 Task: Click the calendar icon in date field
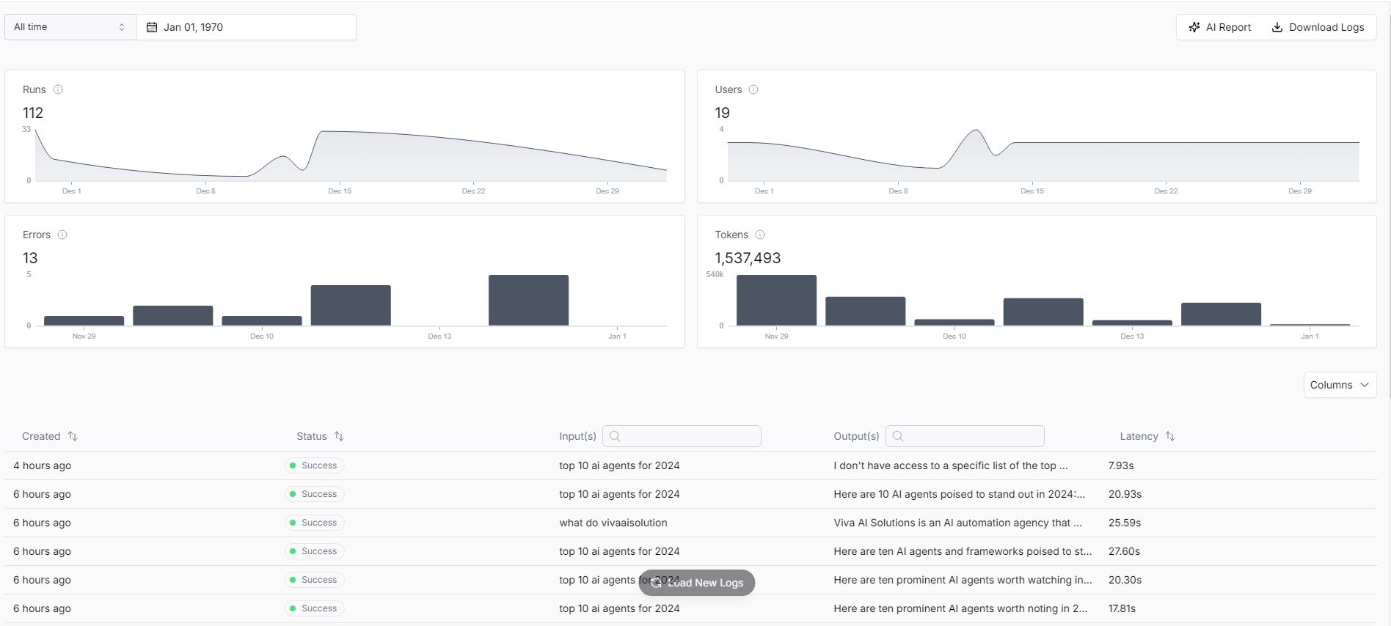(x=152, y=27)
